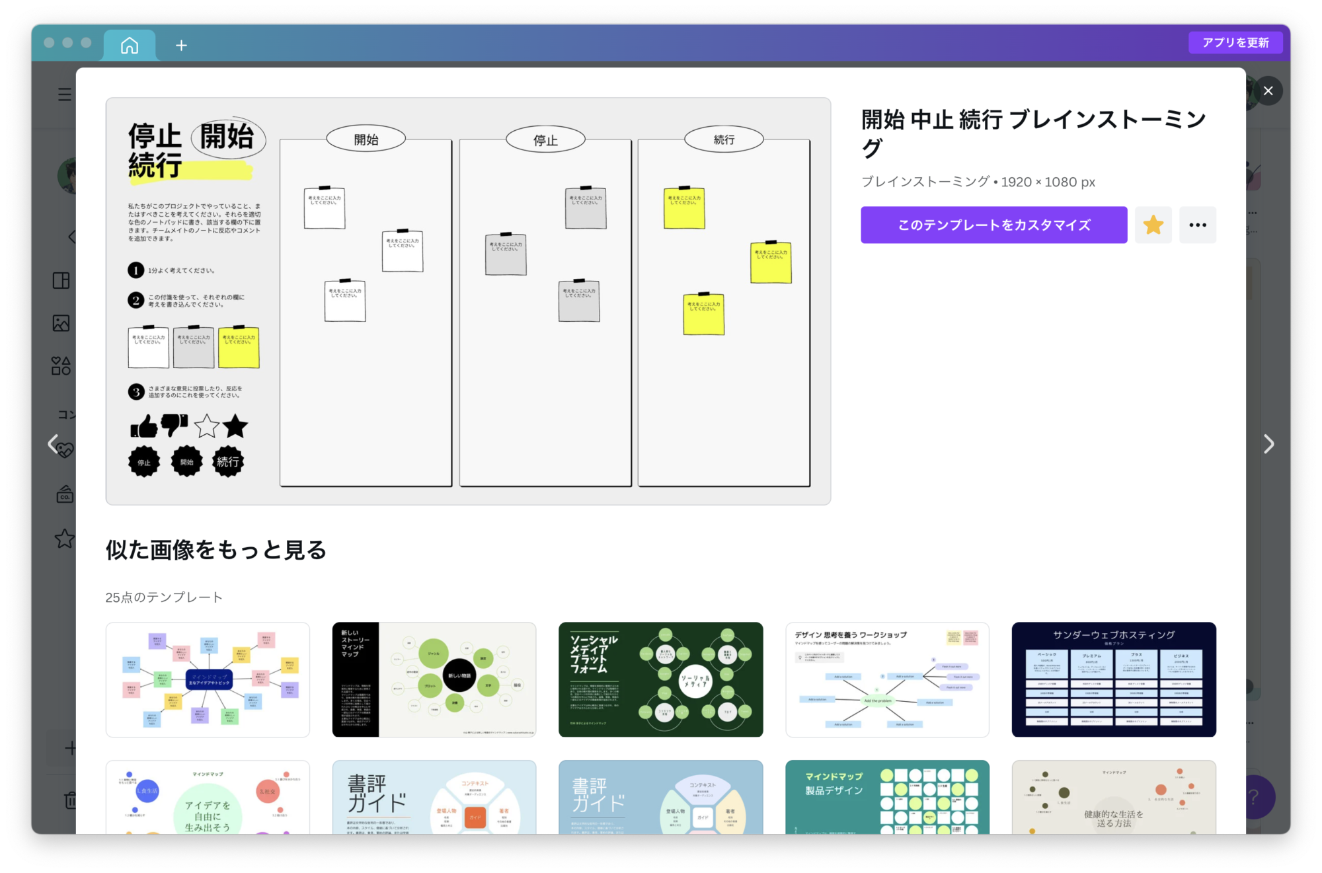Click the brand kit icon in sidebar
This screenshot has width=1322, height=873.
click(x=64, y=494)
